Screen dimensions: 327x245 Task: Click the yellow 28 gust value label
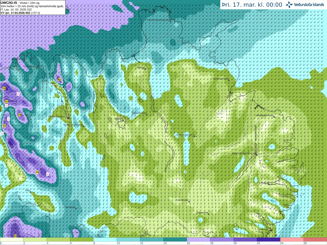pos(15,236)
